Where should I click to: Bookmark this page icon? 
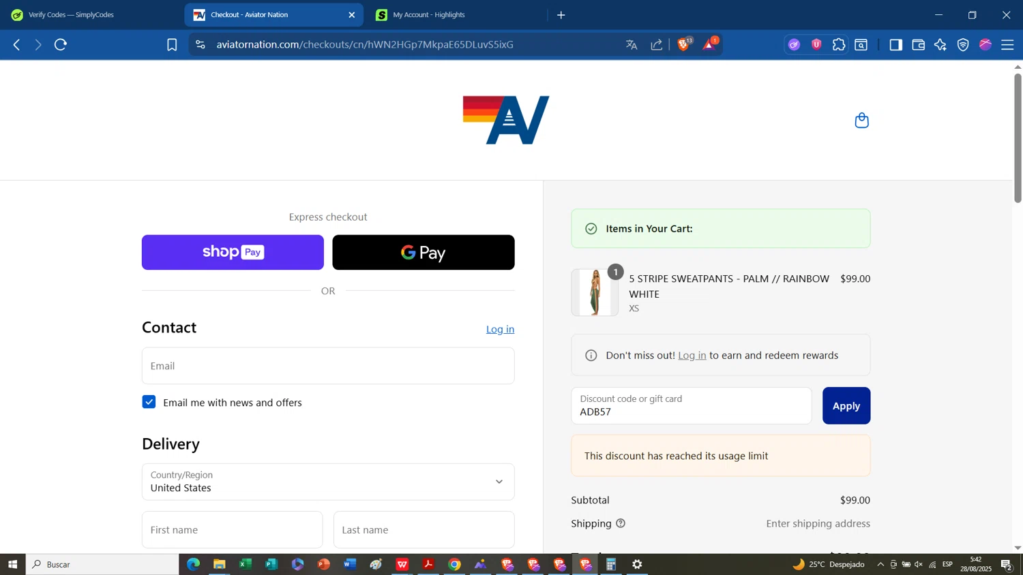tap(172, 45)
